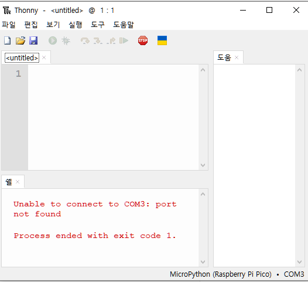Close the 도움 help panel tab

[x=237, y=57]
